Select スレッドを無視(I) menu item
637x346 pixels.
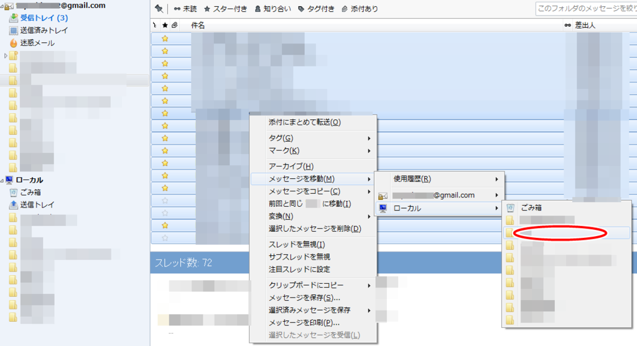[x=313, y=245]
